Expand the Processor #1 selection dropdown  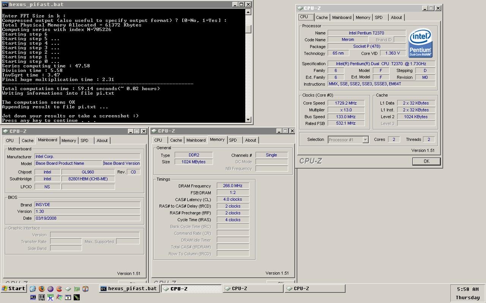pyautogui.click(x=365, y=140)
